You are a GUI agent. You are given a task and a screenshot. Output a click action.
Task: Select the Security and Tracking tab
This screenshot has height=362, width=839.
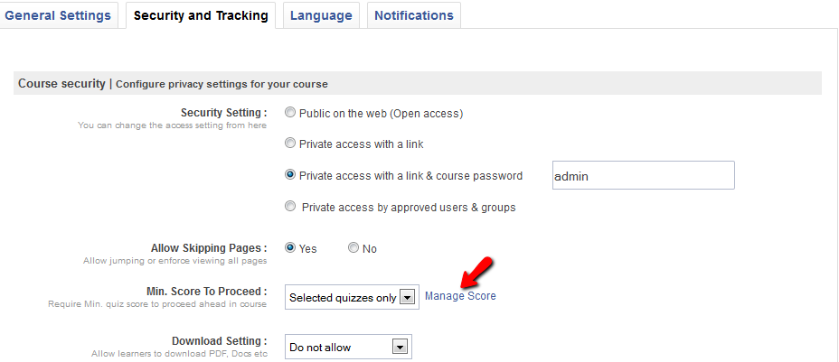(x=201, y=15)
